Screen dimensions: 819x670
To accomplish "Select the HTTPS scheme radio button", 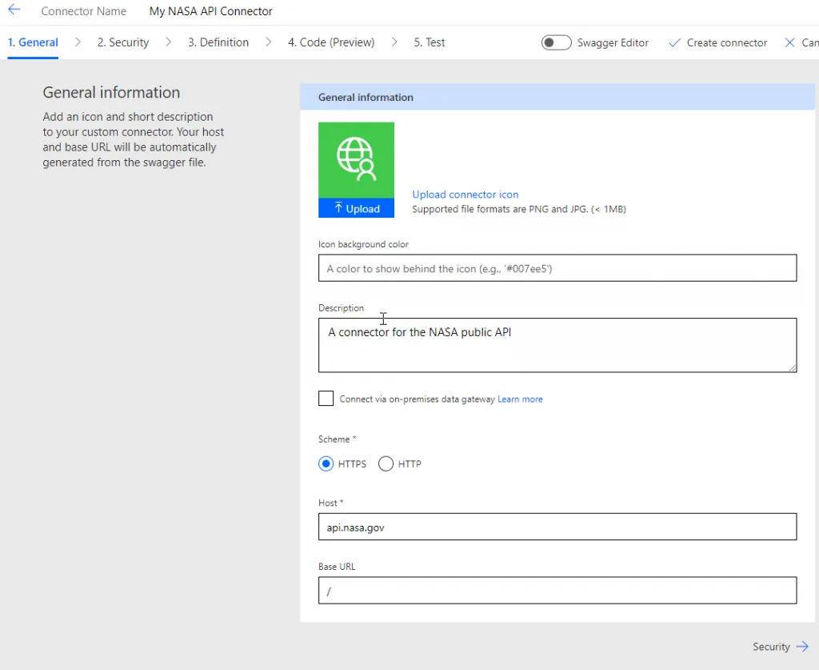I will coord(326,464).
